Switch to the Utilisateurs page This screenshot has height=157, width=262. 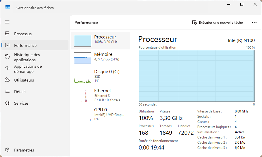(x=35, y=80)
